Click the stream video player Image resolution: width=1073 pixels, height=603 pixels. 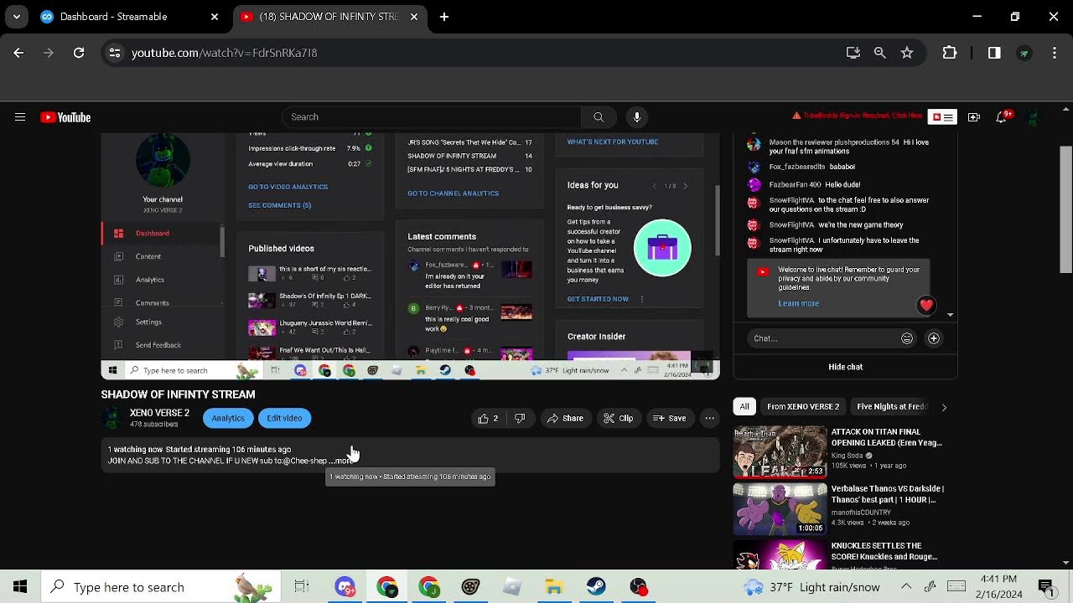[x=410, y=255]
